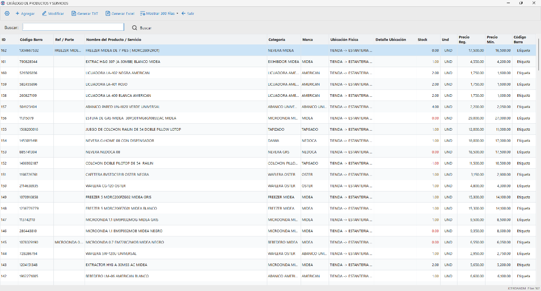Sort by the Precio Mín. column header

click(x=492, y=39)
